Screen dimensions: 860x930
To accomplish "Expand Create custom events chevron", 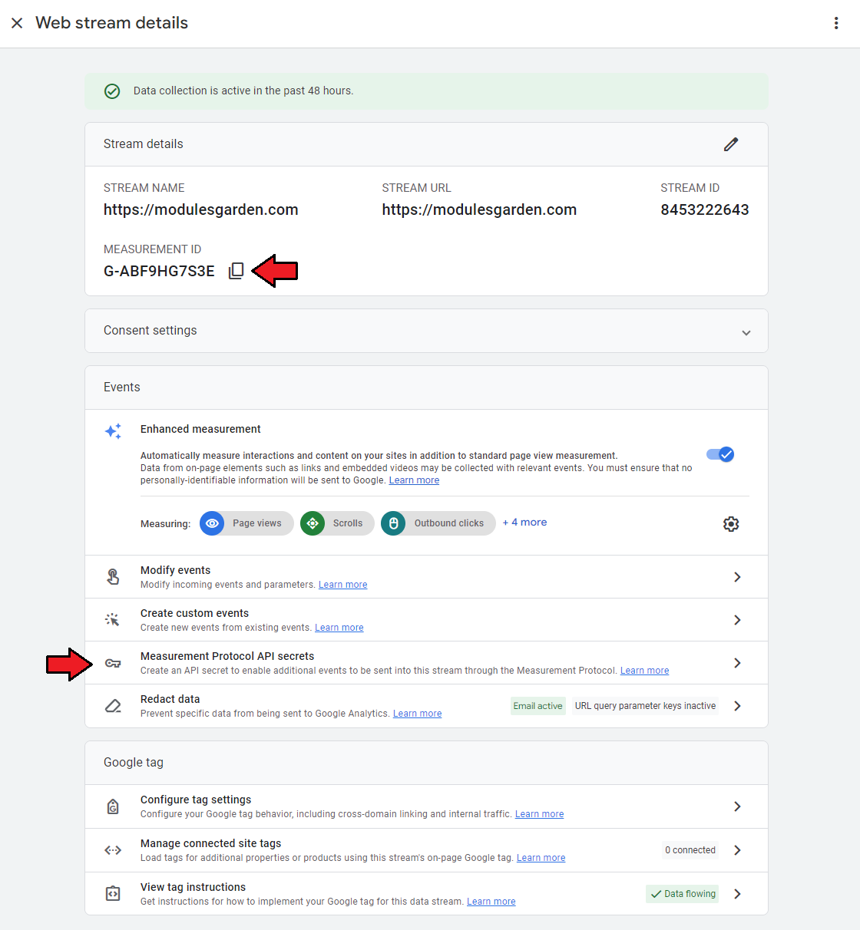I will [737, 620].
